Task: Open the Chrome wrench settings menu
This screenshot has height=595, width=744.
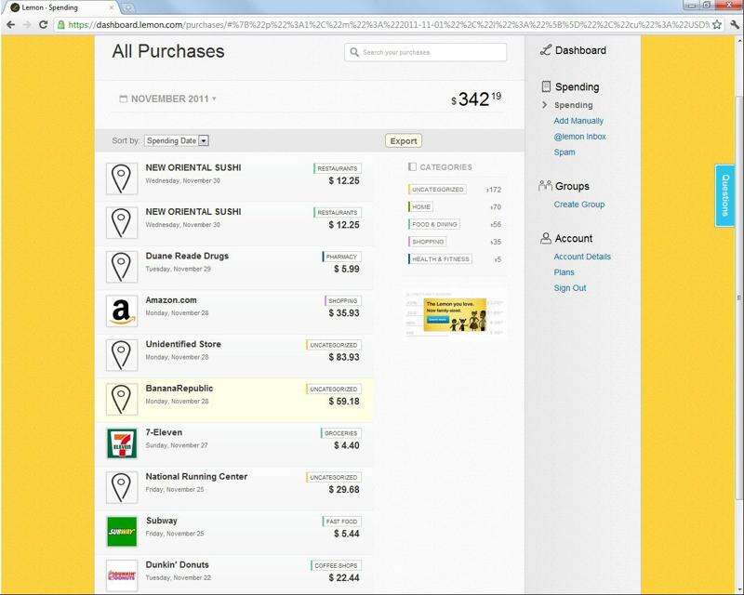Action: click(735, 25)
